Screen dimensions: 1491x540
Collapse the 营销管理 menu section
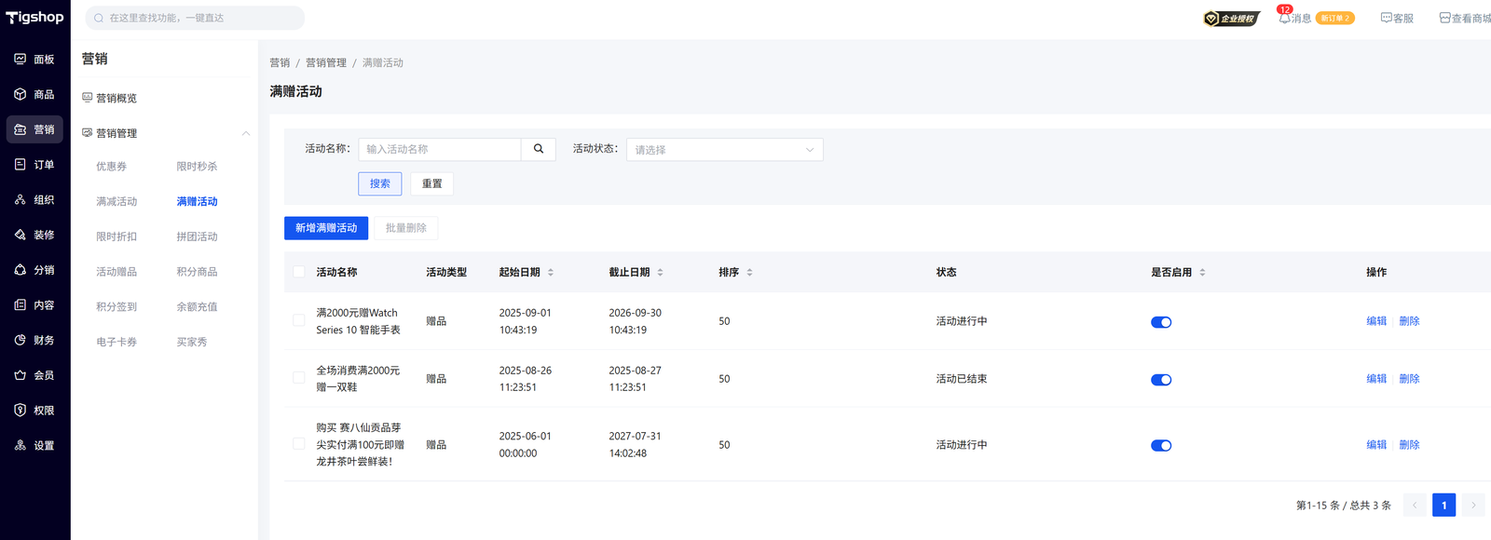pyautogui.click(x=246, y=133)
